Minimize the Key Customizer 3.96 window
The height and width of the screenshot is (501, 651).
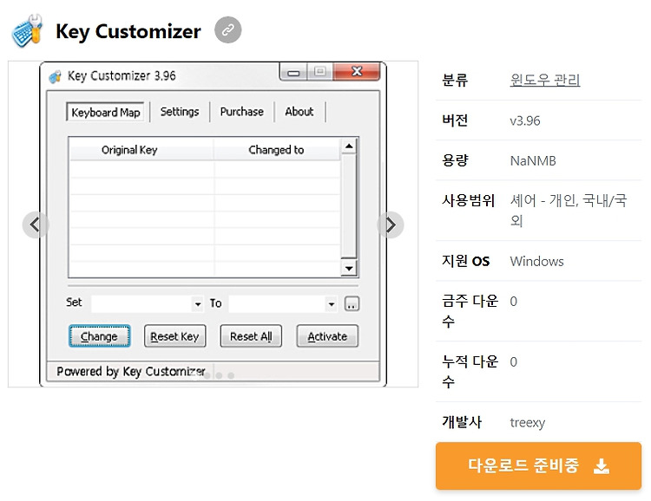click(x=293, y=73)
